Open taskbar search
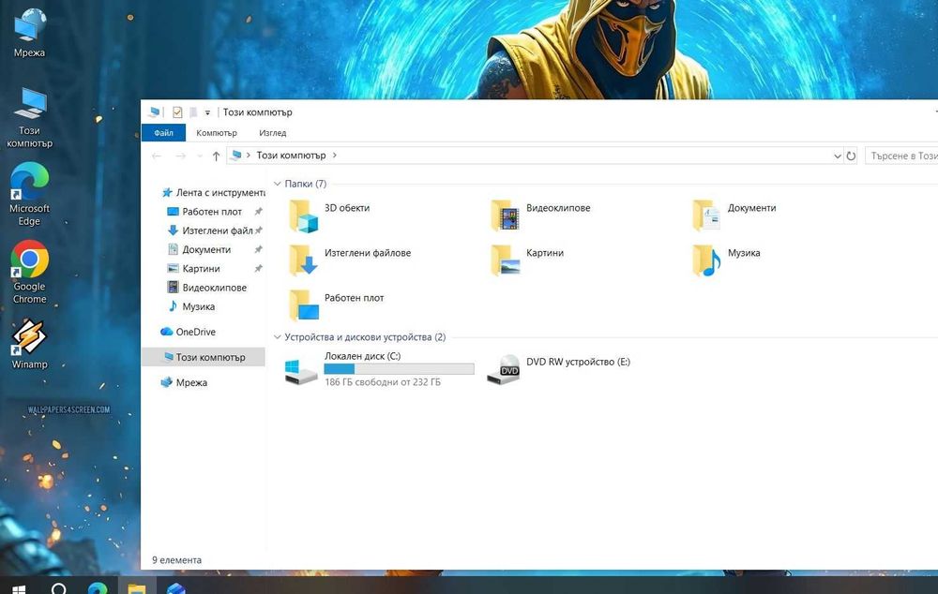This screenshot has height=594, width=938. coord(58,587)
